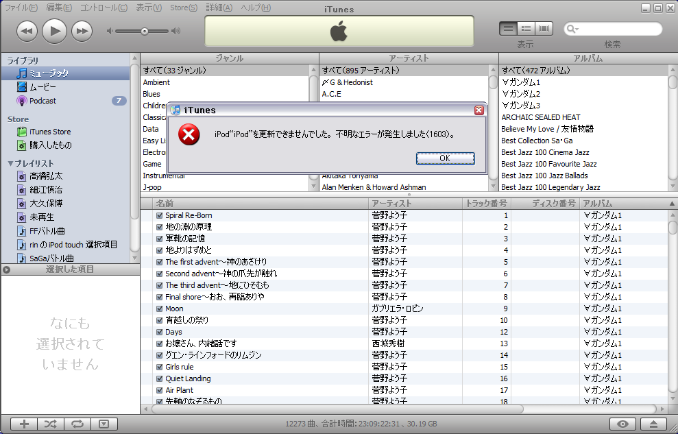Sort by 名前 column header
The width and height of the screenshot is (678, 434).
(x=261, y=203)
